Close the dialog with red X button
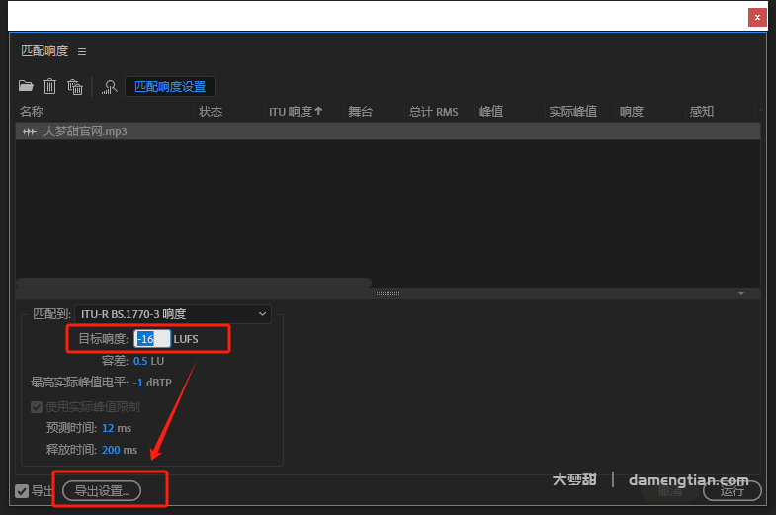Image resolution: width=776 pixels, height=515 pixels. [x=757, y=17]
